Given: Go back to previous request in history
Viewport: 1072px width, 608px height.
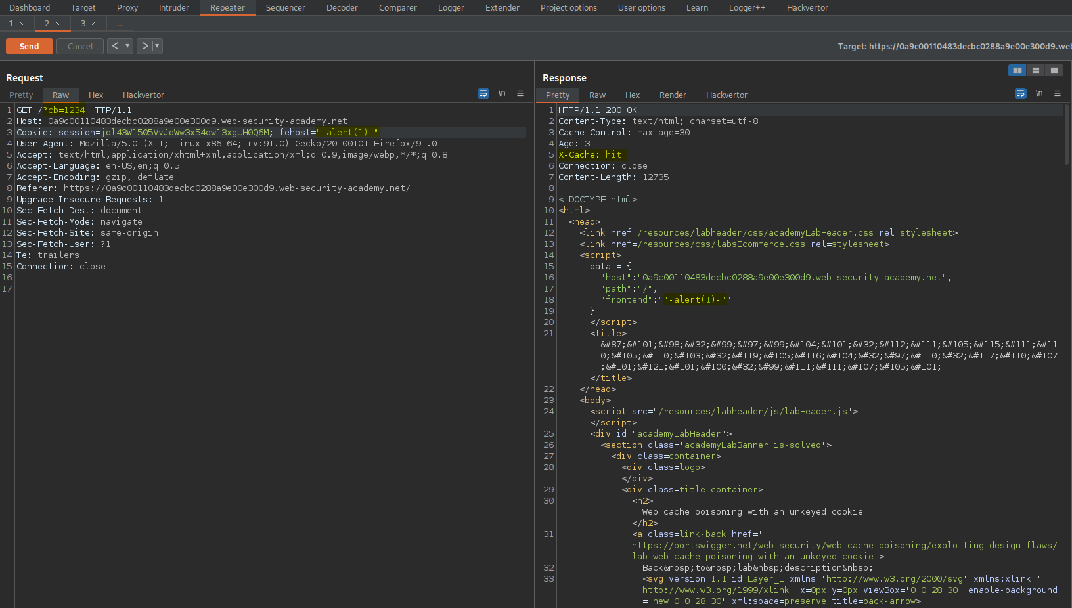Looking at the screenshot, I should click(115, 46).
